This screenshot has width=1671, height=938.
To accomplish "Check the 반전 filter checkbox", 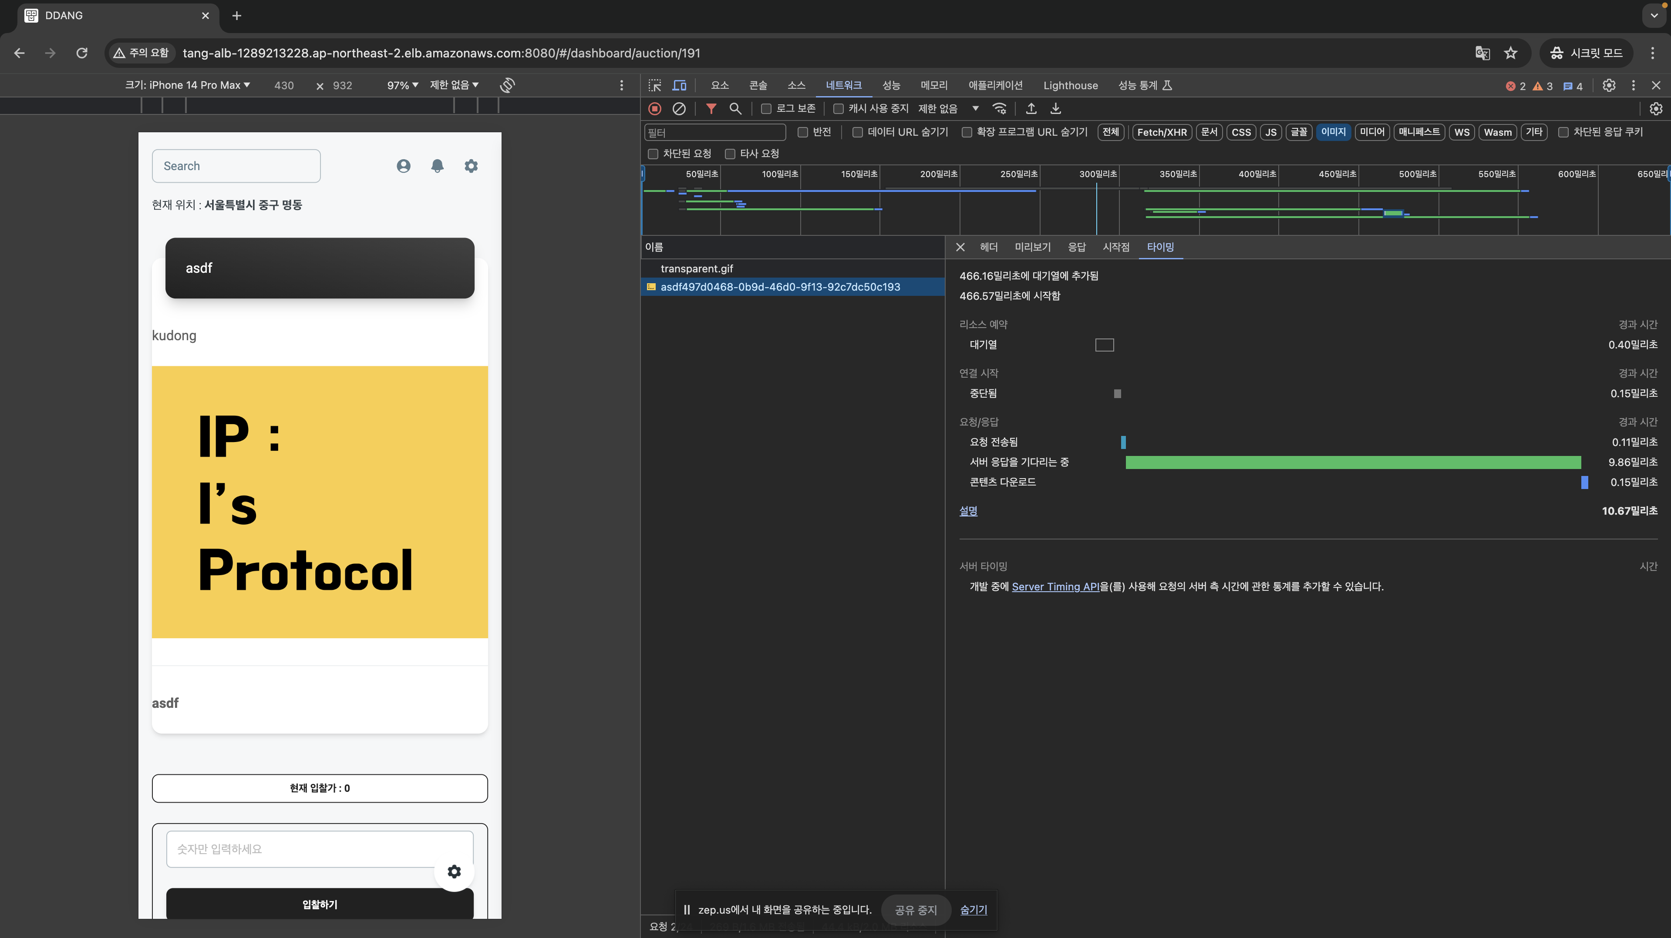I will [802, 132].
